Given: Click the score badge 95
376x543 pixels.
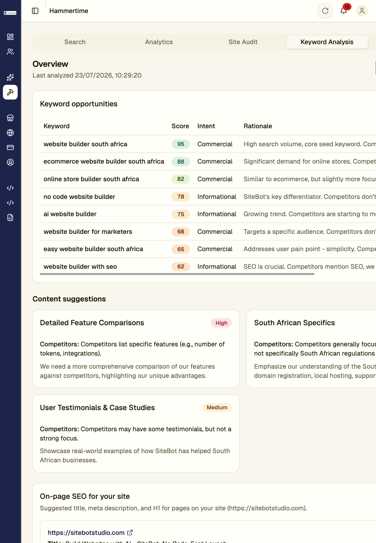Looking at the screenshot, I should (181, 144).
